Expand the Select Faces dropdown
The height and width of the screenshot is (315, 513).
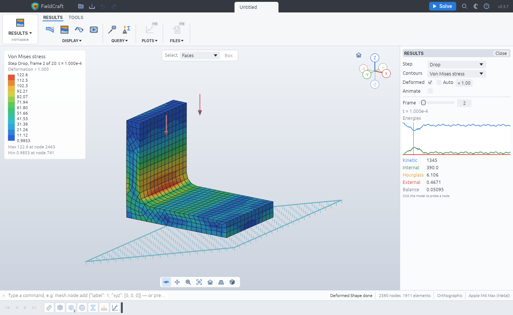pyautogui.click(x=200, y=56)
